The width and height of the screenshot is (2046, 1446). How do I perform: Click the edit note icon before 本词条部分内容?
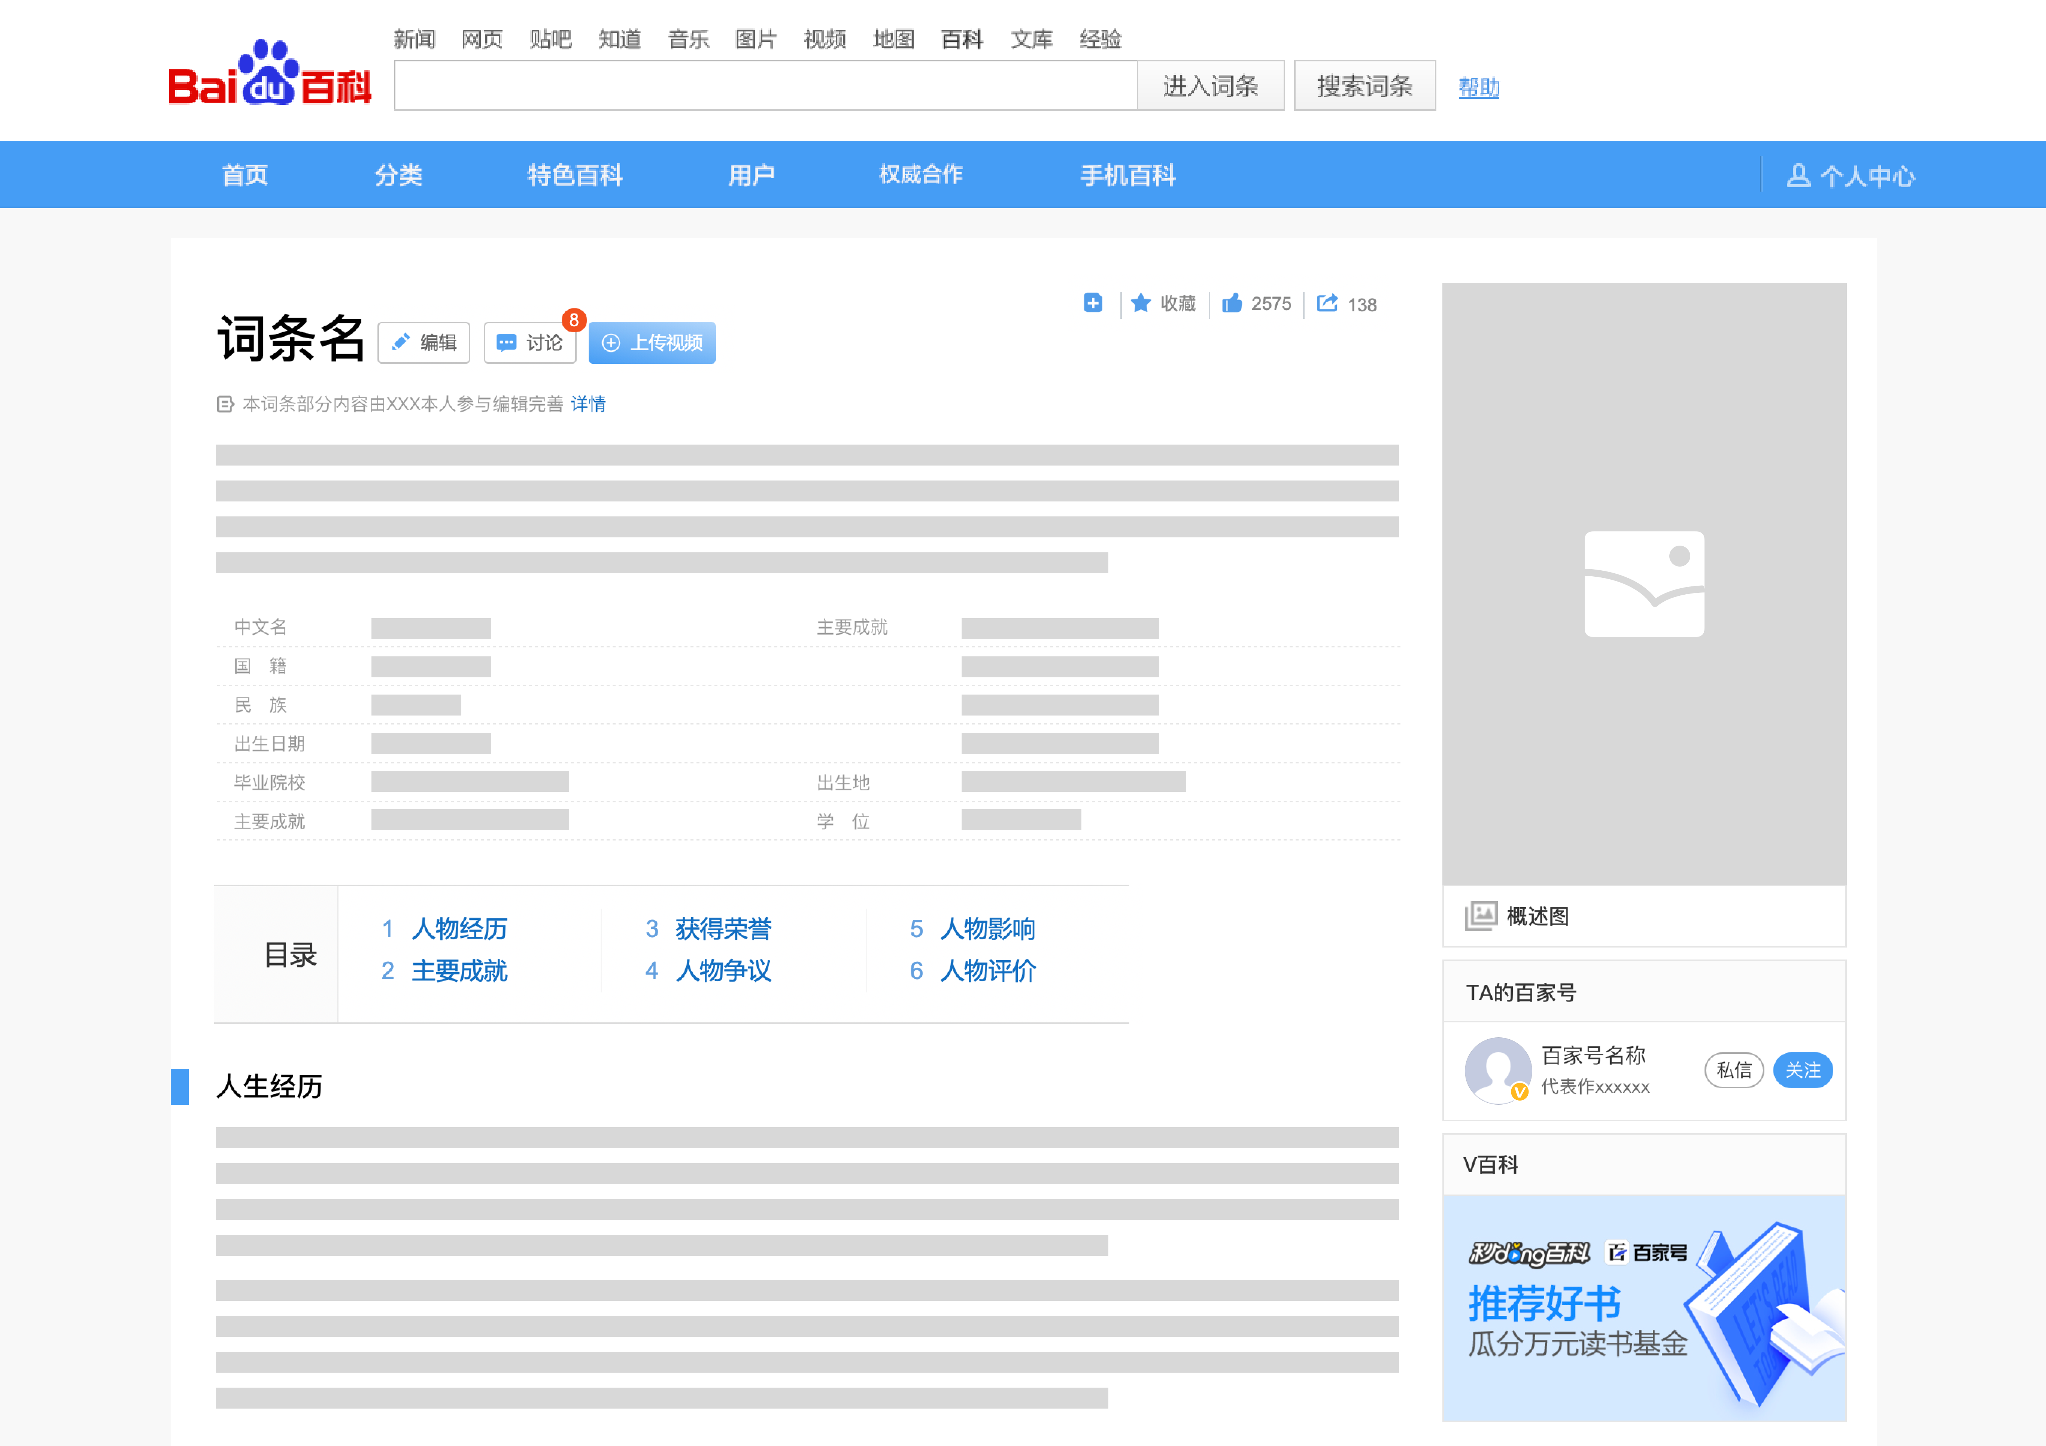[x=225, y=404]
